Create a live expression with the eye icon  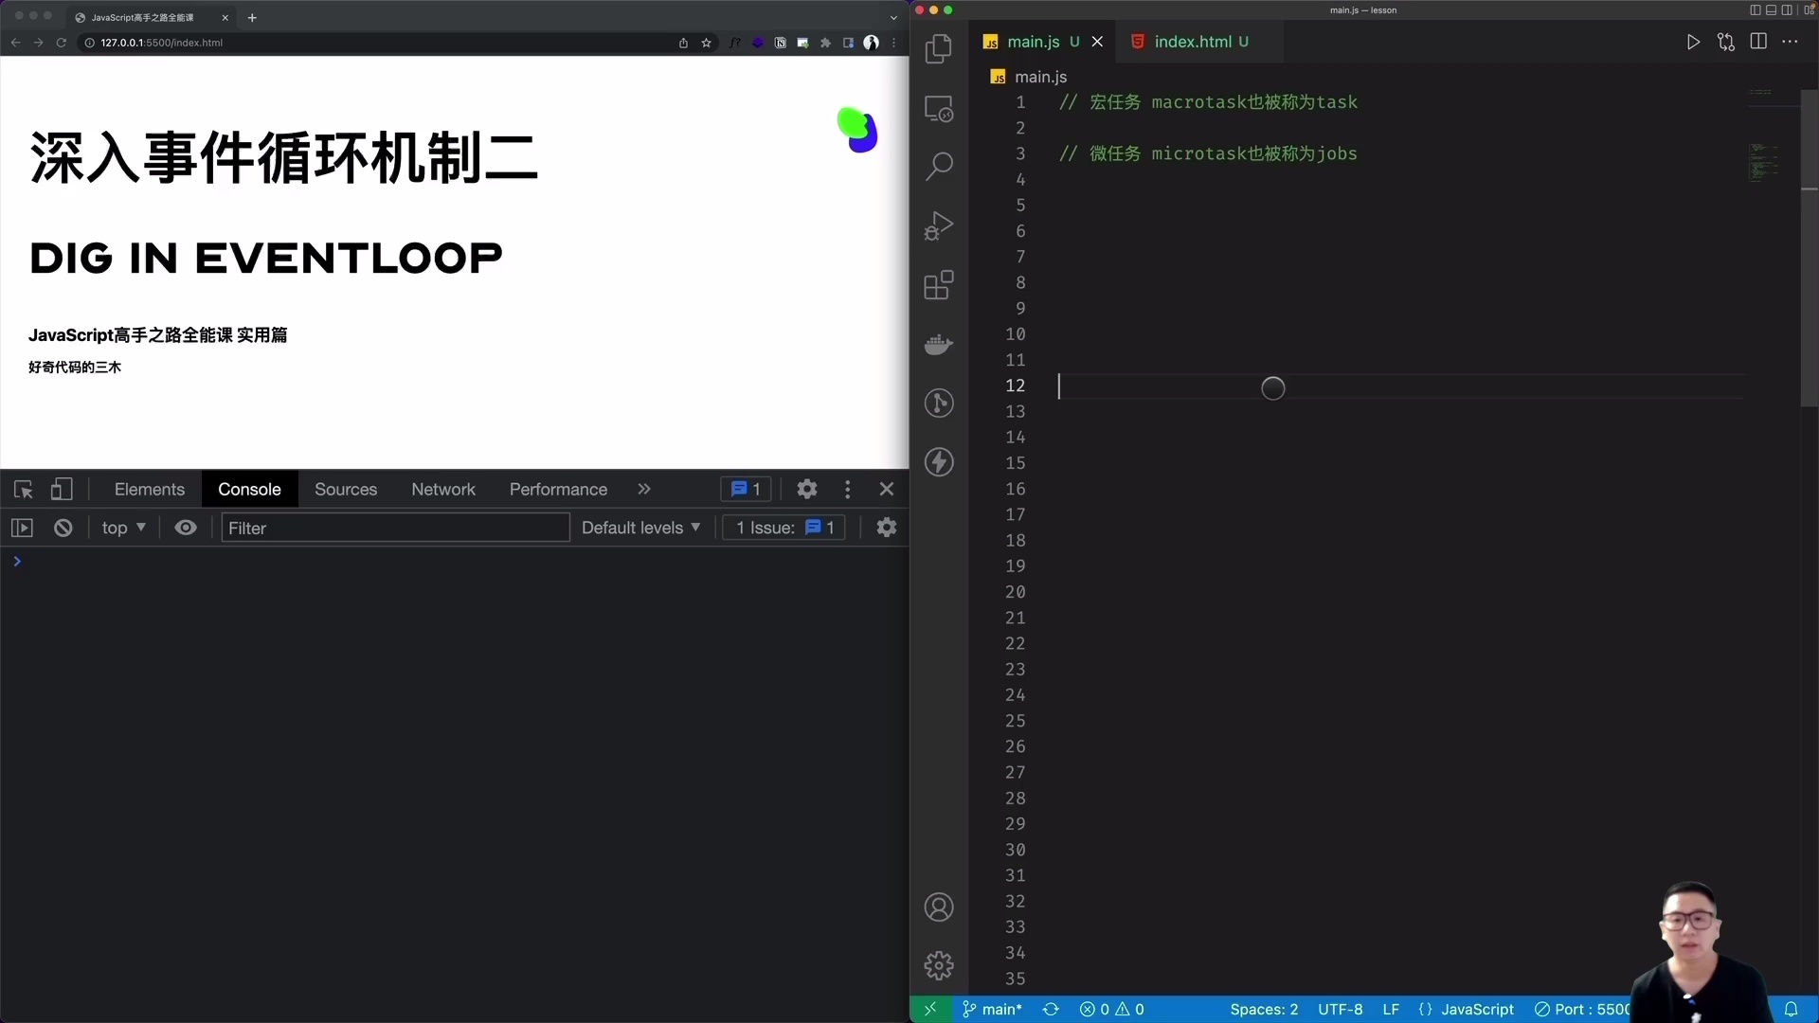tap(186, 528)
